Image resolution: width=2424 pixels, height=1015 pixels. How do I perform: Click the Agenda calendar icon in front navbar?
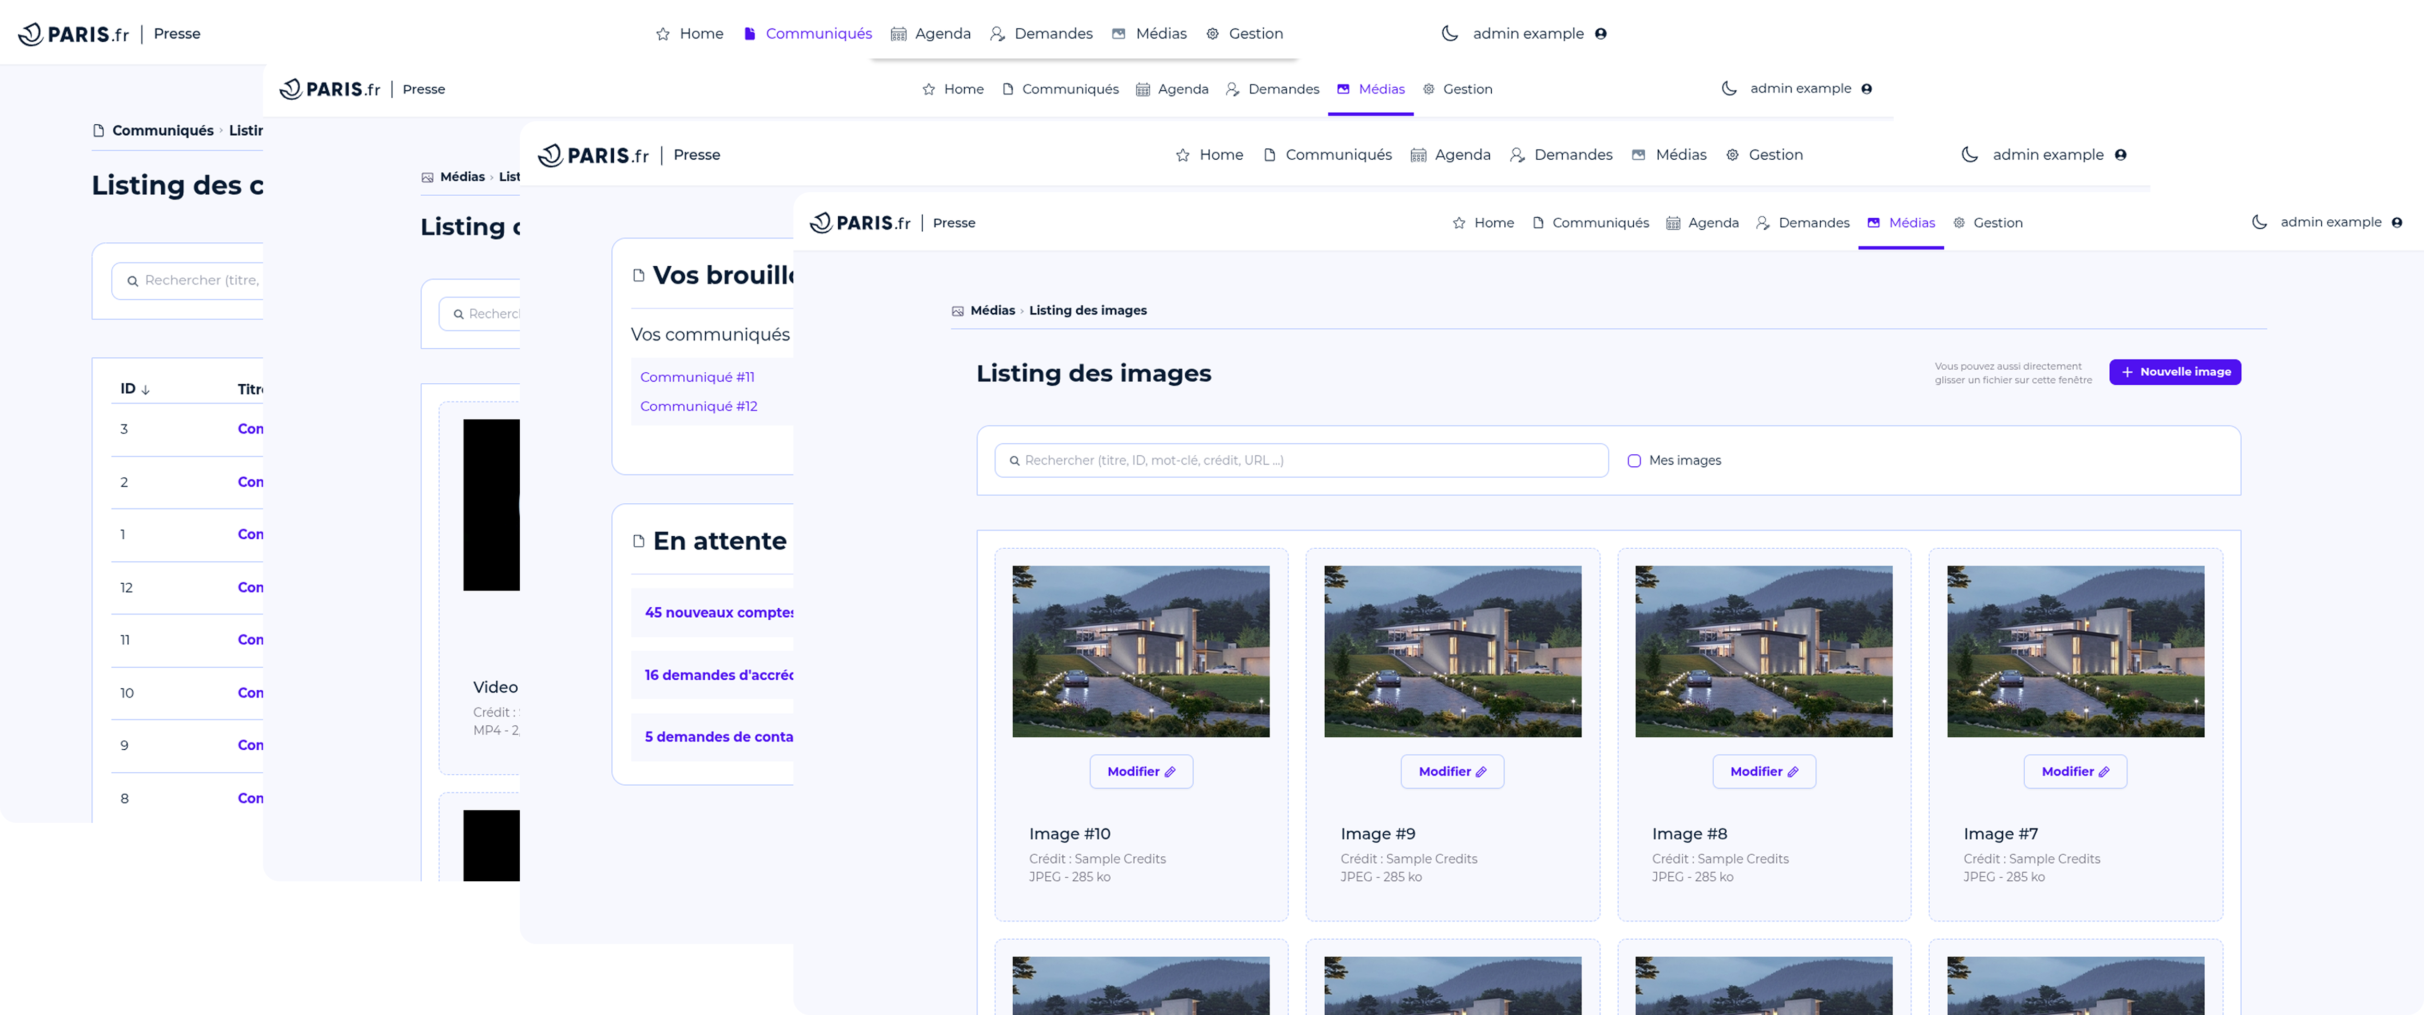tap(1672, 223)
